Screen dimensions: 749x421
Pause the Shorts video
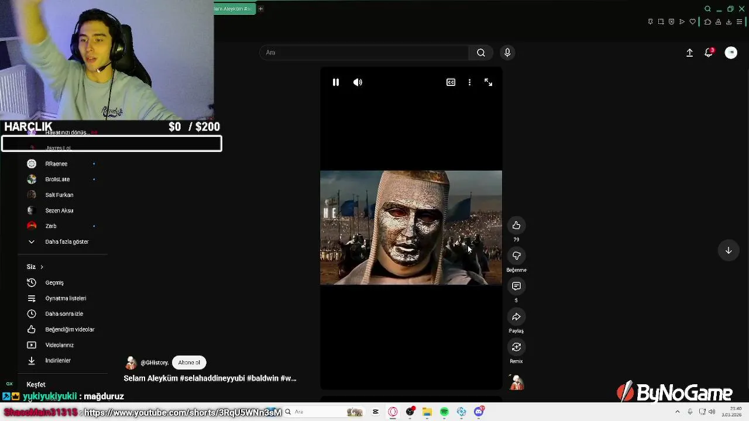(335, 82)
